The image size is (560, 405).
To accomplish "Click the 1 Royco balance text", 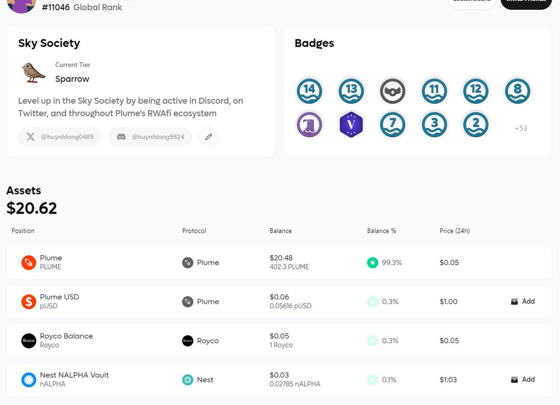I will coord(281,345).
